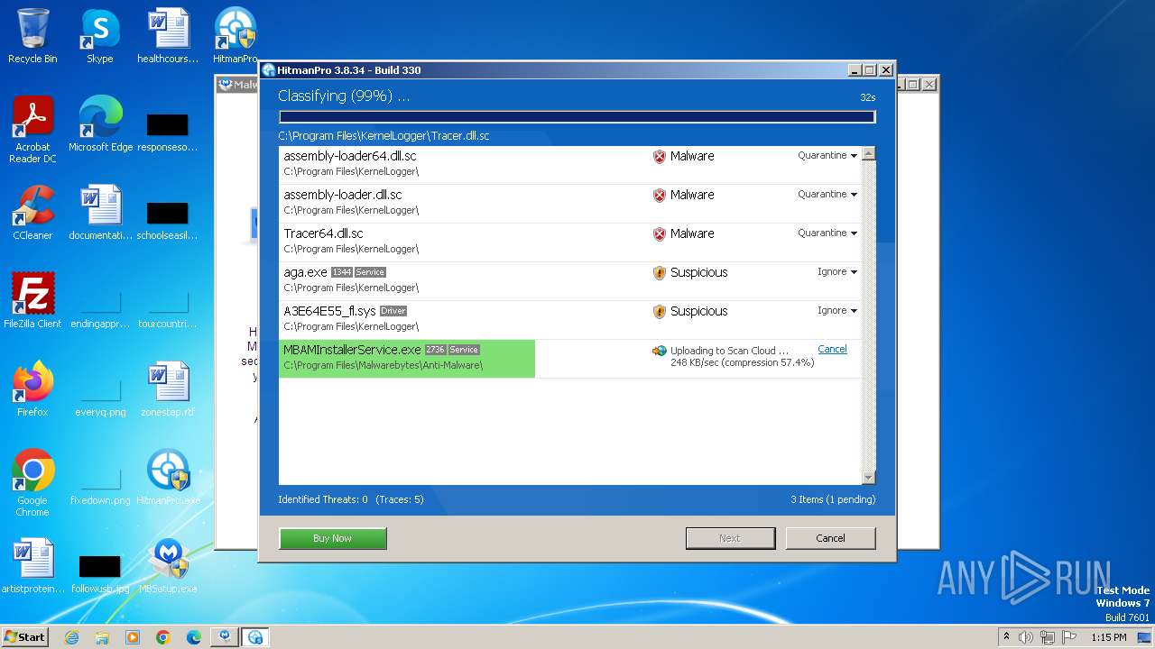Open Quarantine dropdown for assembly-loader.dll.sc
The image size is (1155, 649).
tap(827, 195)
